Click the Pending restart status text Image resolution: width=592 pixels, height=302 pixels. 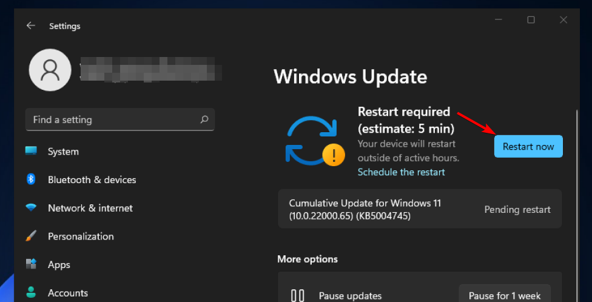[517, 209]
